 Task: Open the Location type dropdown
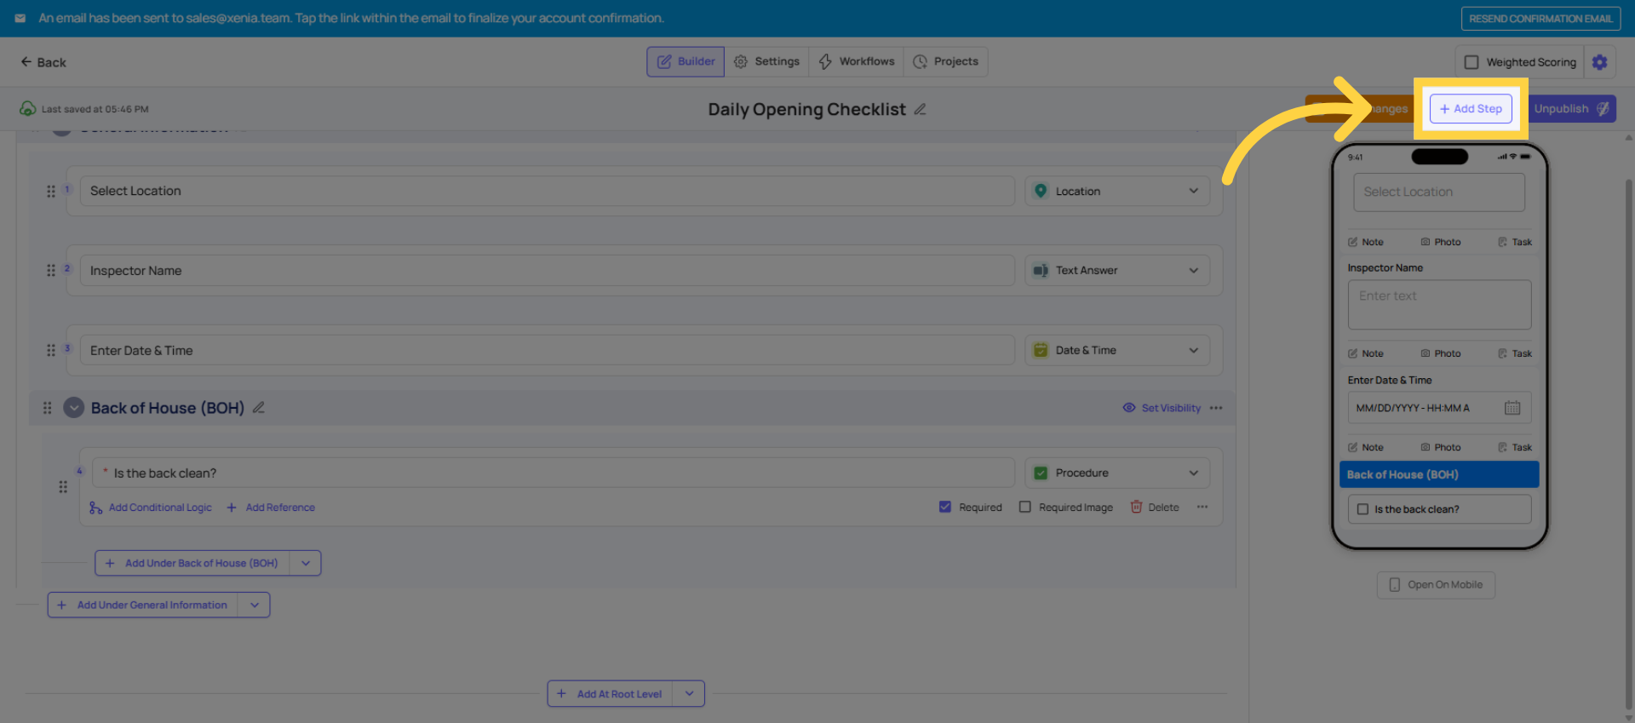pyautogui.click(x=1117, y=191)
